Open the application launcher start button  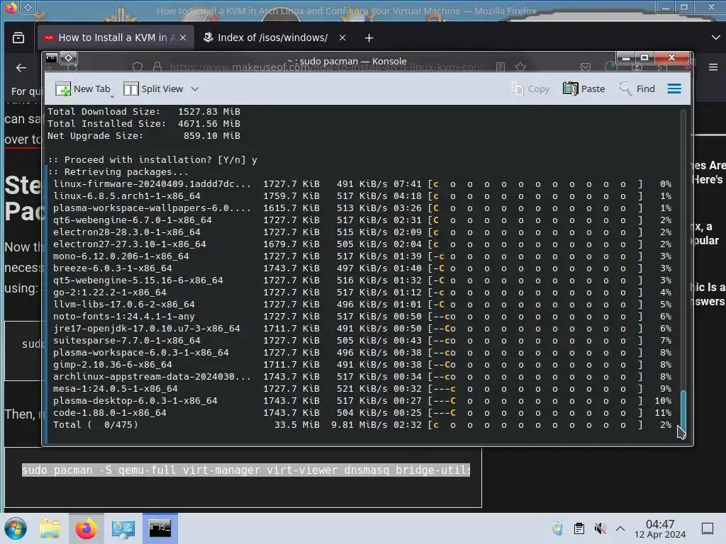[16, 528]
